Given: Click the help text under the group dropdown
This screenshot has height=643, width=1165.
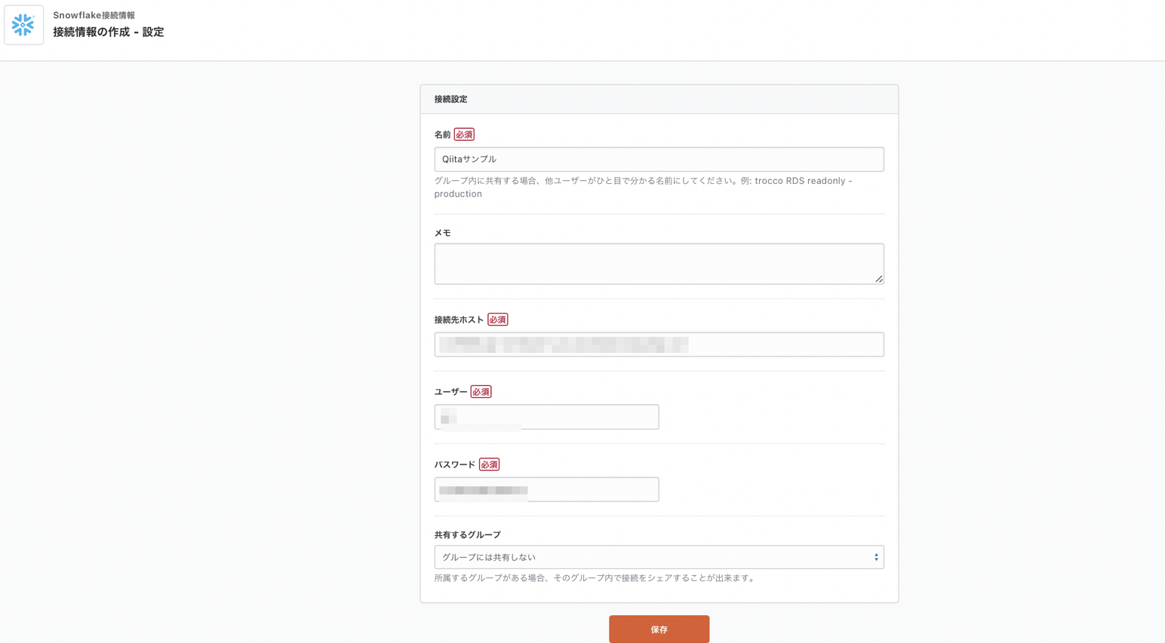Looking at the screenshot, I should click(x=596, y=578).
